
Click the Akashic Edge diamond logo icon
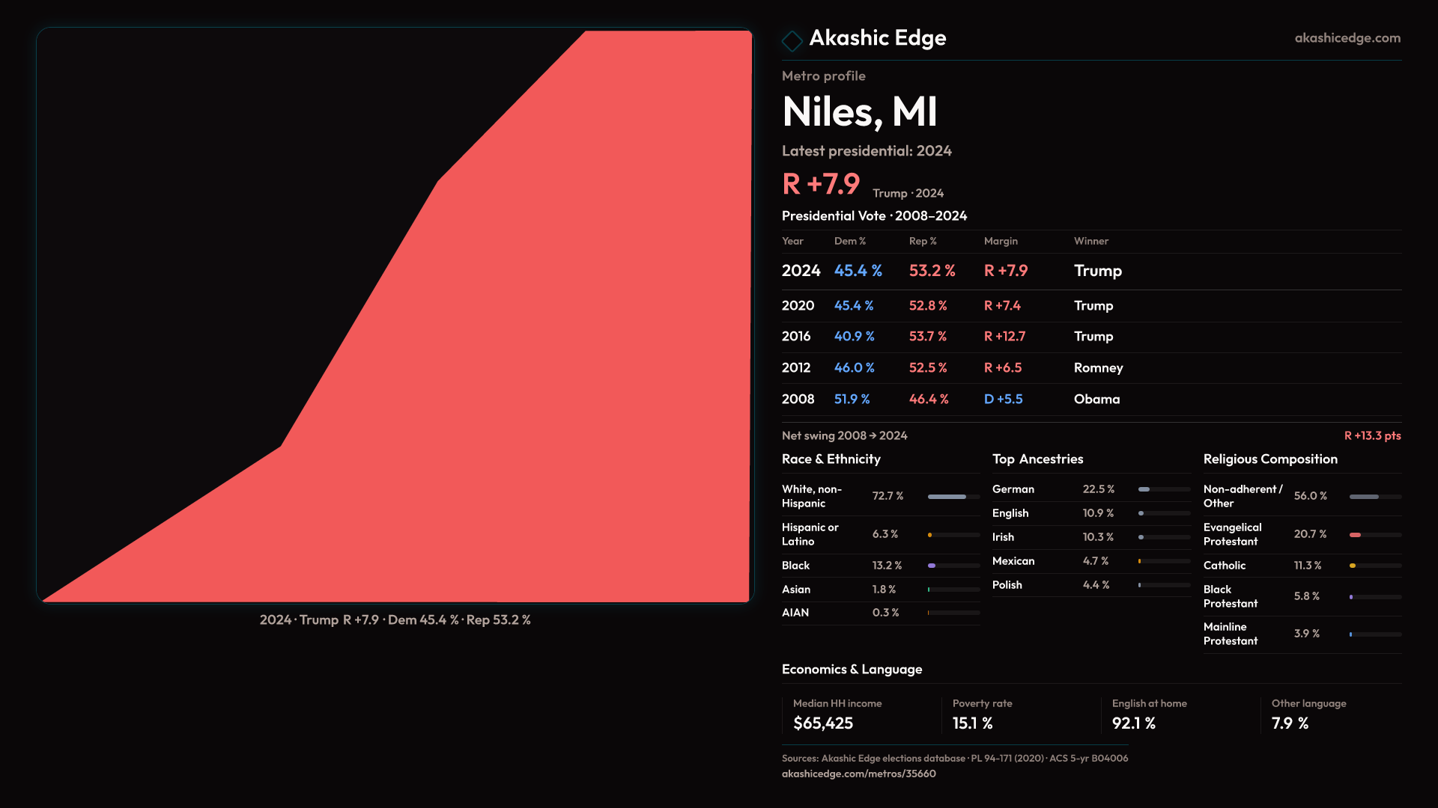point(792,40)
